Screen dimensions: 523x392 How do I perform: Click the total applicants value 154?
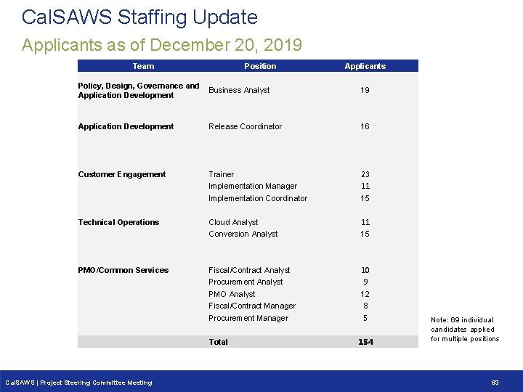click(x=365, y=342)
